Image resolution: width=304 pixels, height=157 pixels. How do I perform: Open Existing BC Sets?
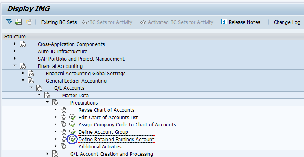[59, 22]
